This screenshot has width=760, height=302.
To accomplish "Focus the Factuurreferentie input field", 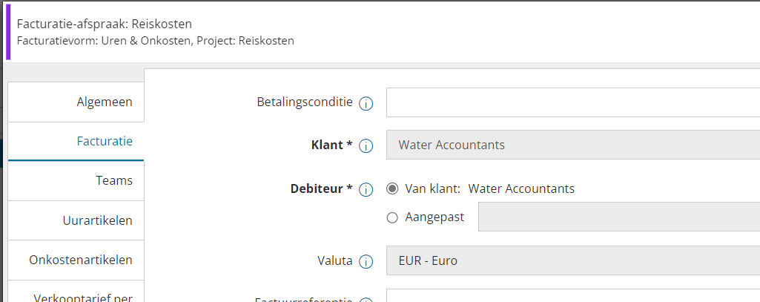I will pos(573,295).
